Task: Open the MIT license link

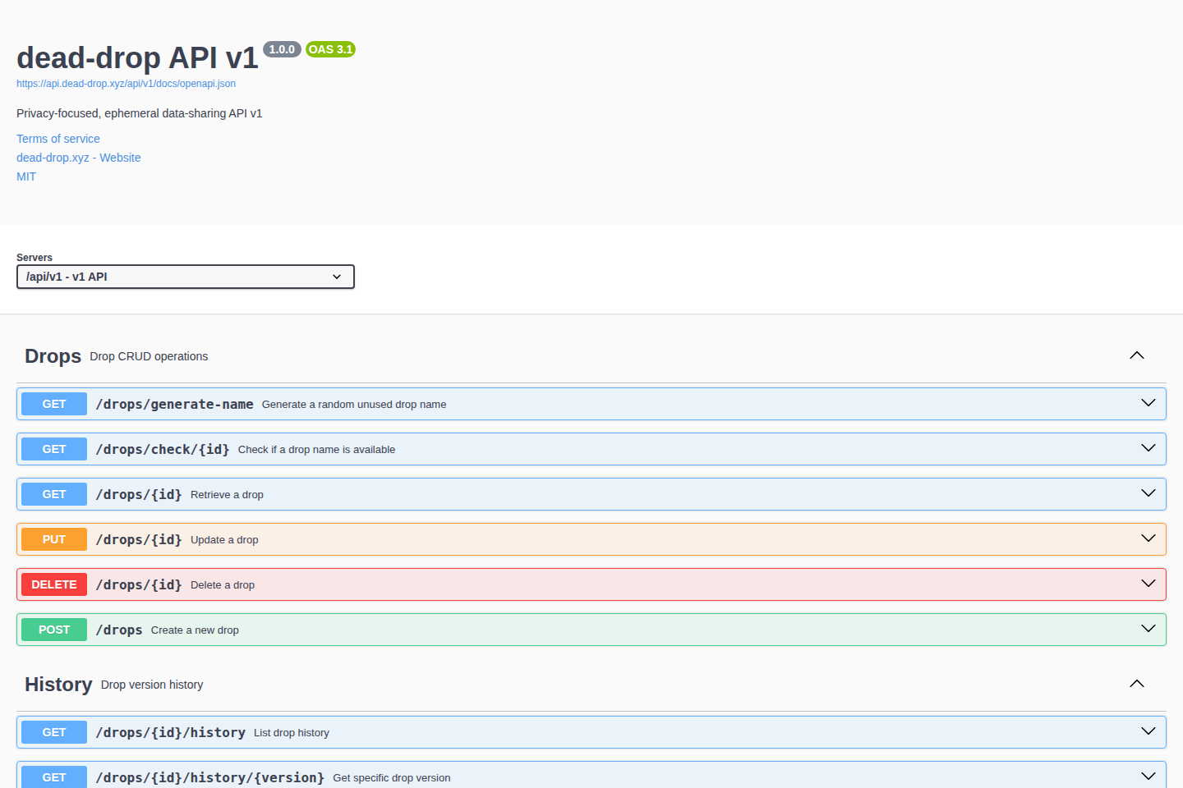Action: [x=26, y=176]
